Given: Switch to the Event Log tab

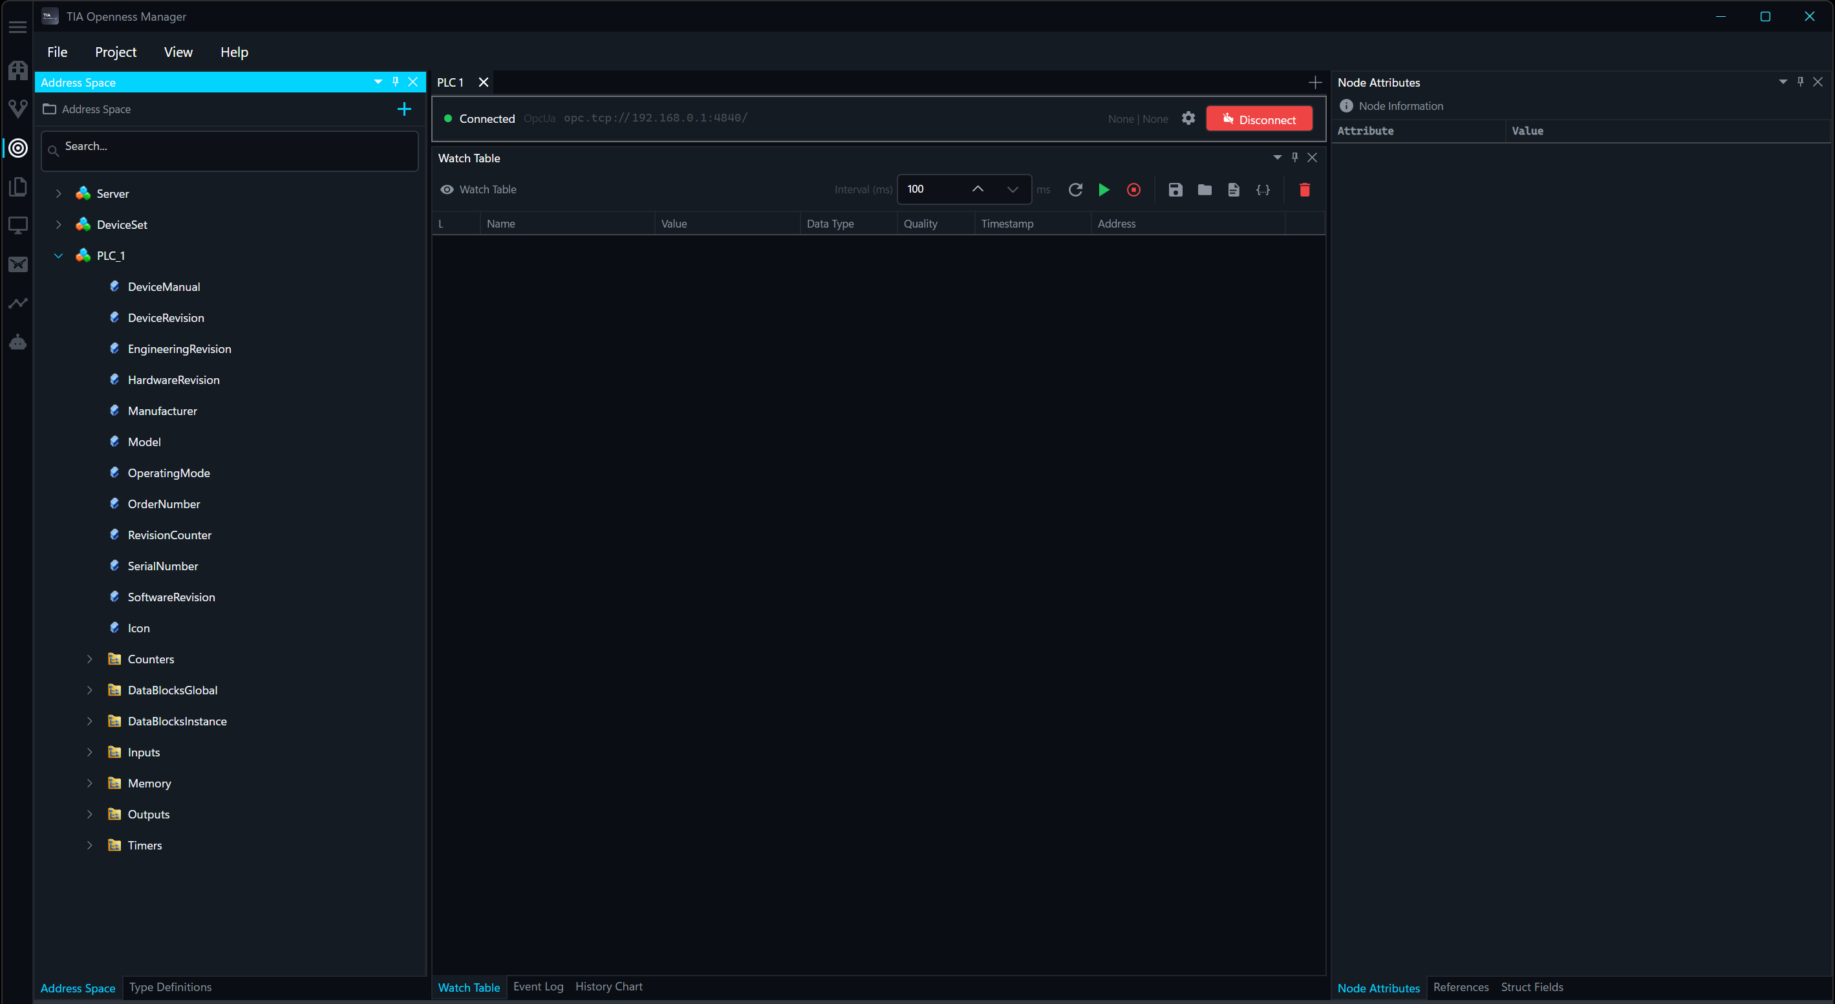Looking at the screenshot, I should (538, 987).
